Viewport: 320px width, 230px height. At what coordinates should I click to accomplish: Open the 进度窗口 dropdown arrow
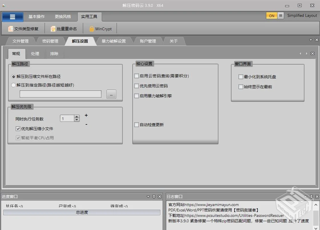(x=148, y=196)
